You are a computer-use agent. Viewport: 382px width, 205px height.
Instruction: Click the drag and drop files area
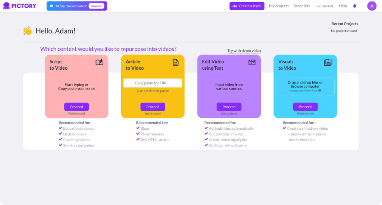click(305, 86)
